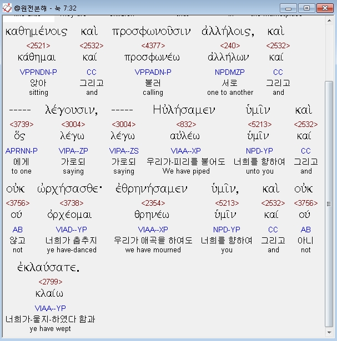Select Strong's number <3738>
This screenshot has width=337, height=341.
pos(72,203)
